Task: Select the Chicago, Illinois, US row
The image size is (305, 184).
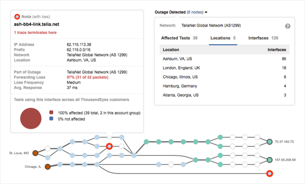Action: tap(225, 77)
